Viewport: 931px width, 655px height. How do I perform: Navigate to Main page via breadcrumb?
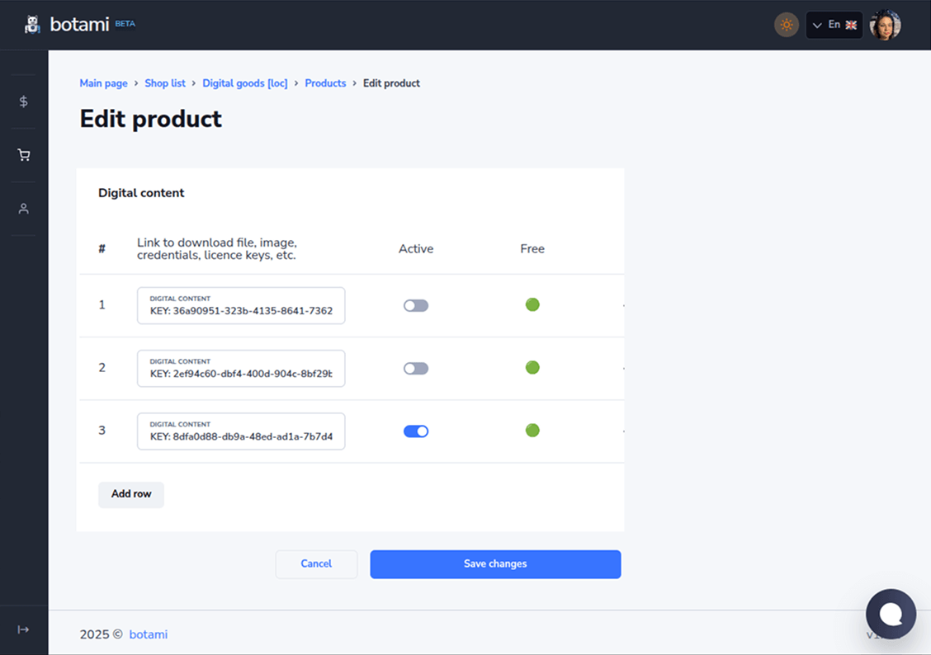pos(103,82)
